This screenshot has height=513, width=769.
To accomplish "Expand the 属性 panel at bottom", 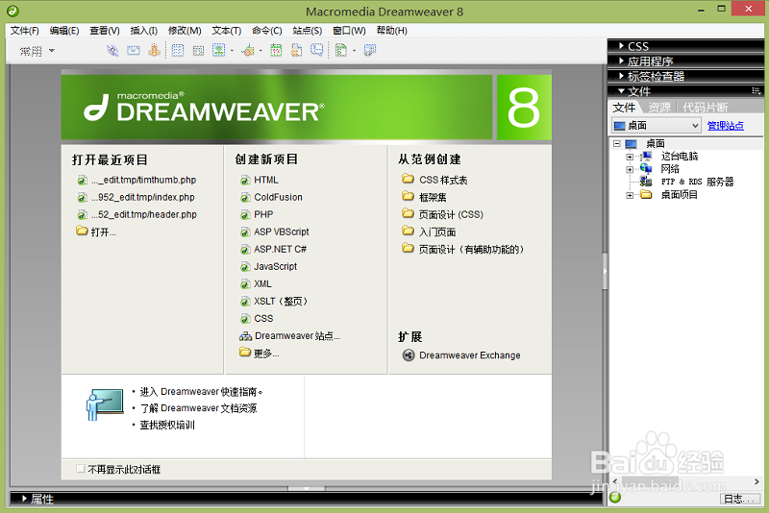I will point(24,499).
